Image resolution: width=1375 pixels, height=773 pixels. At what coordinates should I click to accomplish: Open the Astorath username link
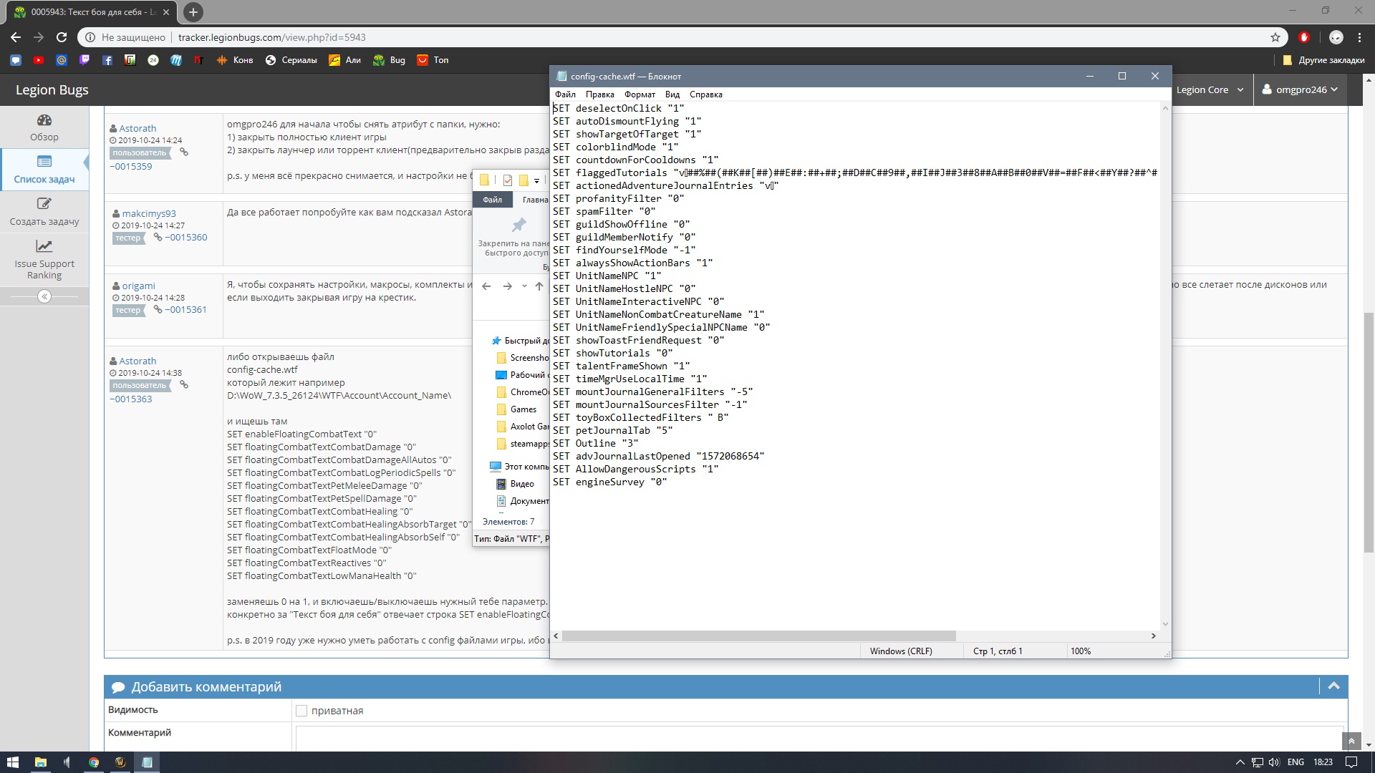[x=137, y=128]
